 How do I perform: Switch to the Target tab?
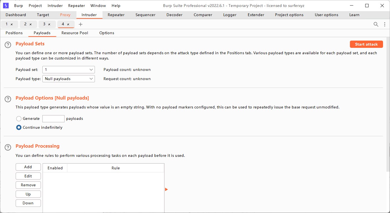43,15
